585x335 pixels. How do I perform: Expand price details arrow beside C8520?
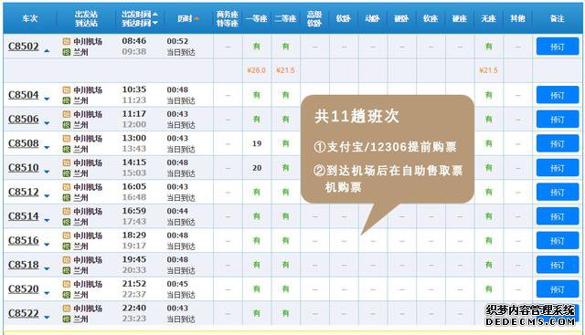click(47, 293)
